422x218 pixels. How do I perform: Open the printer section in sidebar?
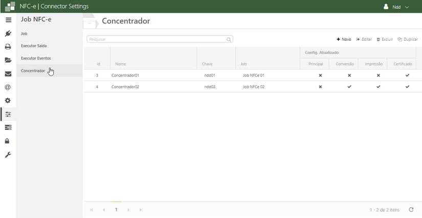(8, 47)
